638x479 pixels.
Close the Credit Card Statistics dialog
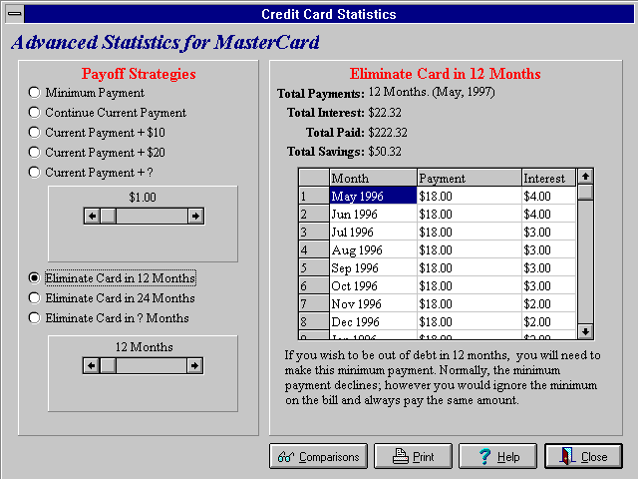point(583,457)
